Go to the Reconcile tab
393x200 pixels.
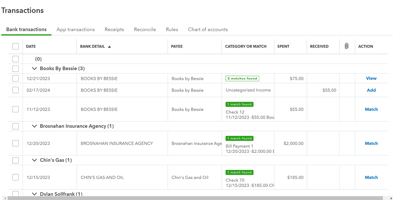tap(145, 29)
